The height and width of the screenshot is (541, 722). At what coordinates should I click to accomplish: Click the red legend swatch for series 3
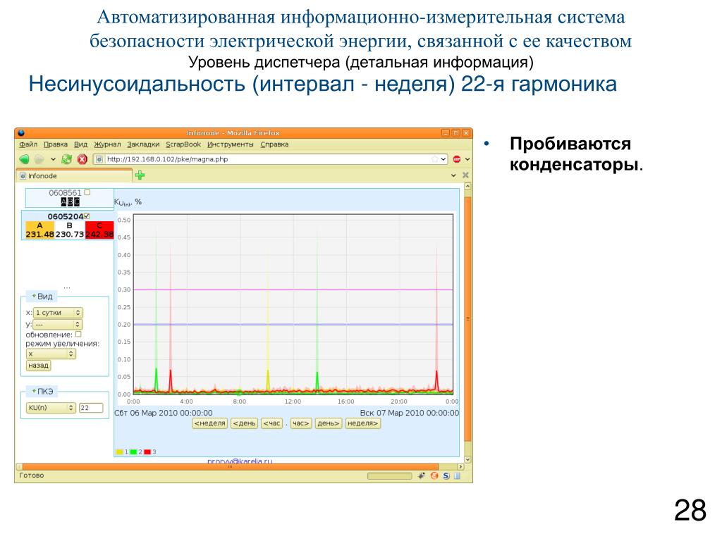point(147,452)
